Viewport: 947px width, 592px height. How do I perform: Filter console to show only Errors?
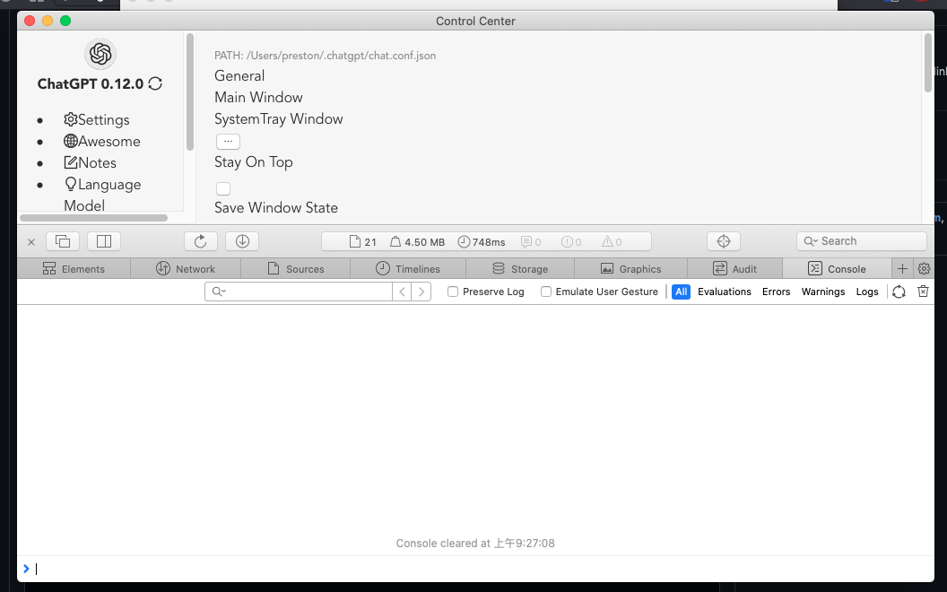click(776, 292)
